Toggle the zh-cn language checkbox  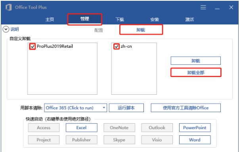(x=117, y=47)
